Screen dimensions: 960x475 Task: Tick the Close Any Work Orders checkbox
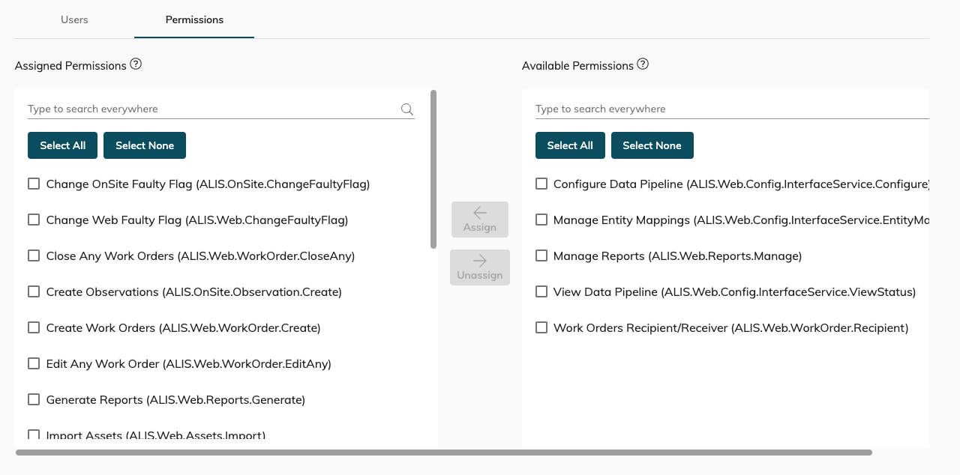pyautogui.click(x=34, y=255)
